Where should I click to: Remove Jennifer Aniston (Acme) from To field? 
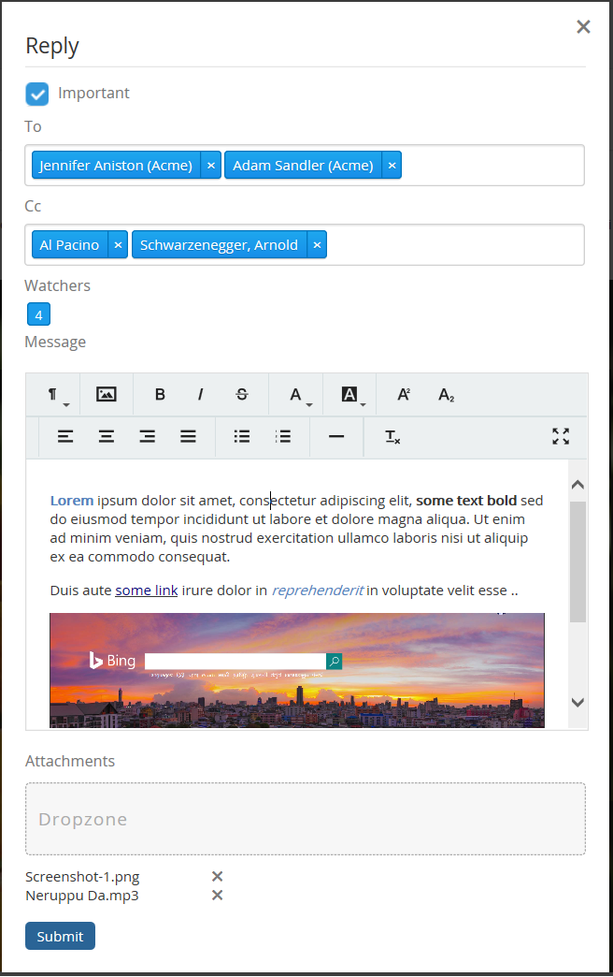210,166
